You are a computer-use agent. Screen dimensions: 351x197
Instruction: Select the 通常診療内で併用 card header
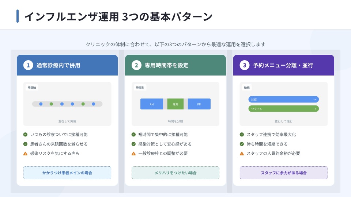67,65
